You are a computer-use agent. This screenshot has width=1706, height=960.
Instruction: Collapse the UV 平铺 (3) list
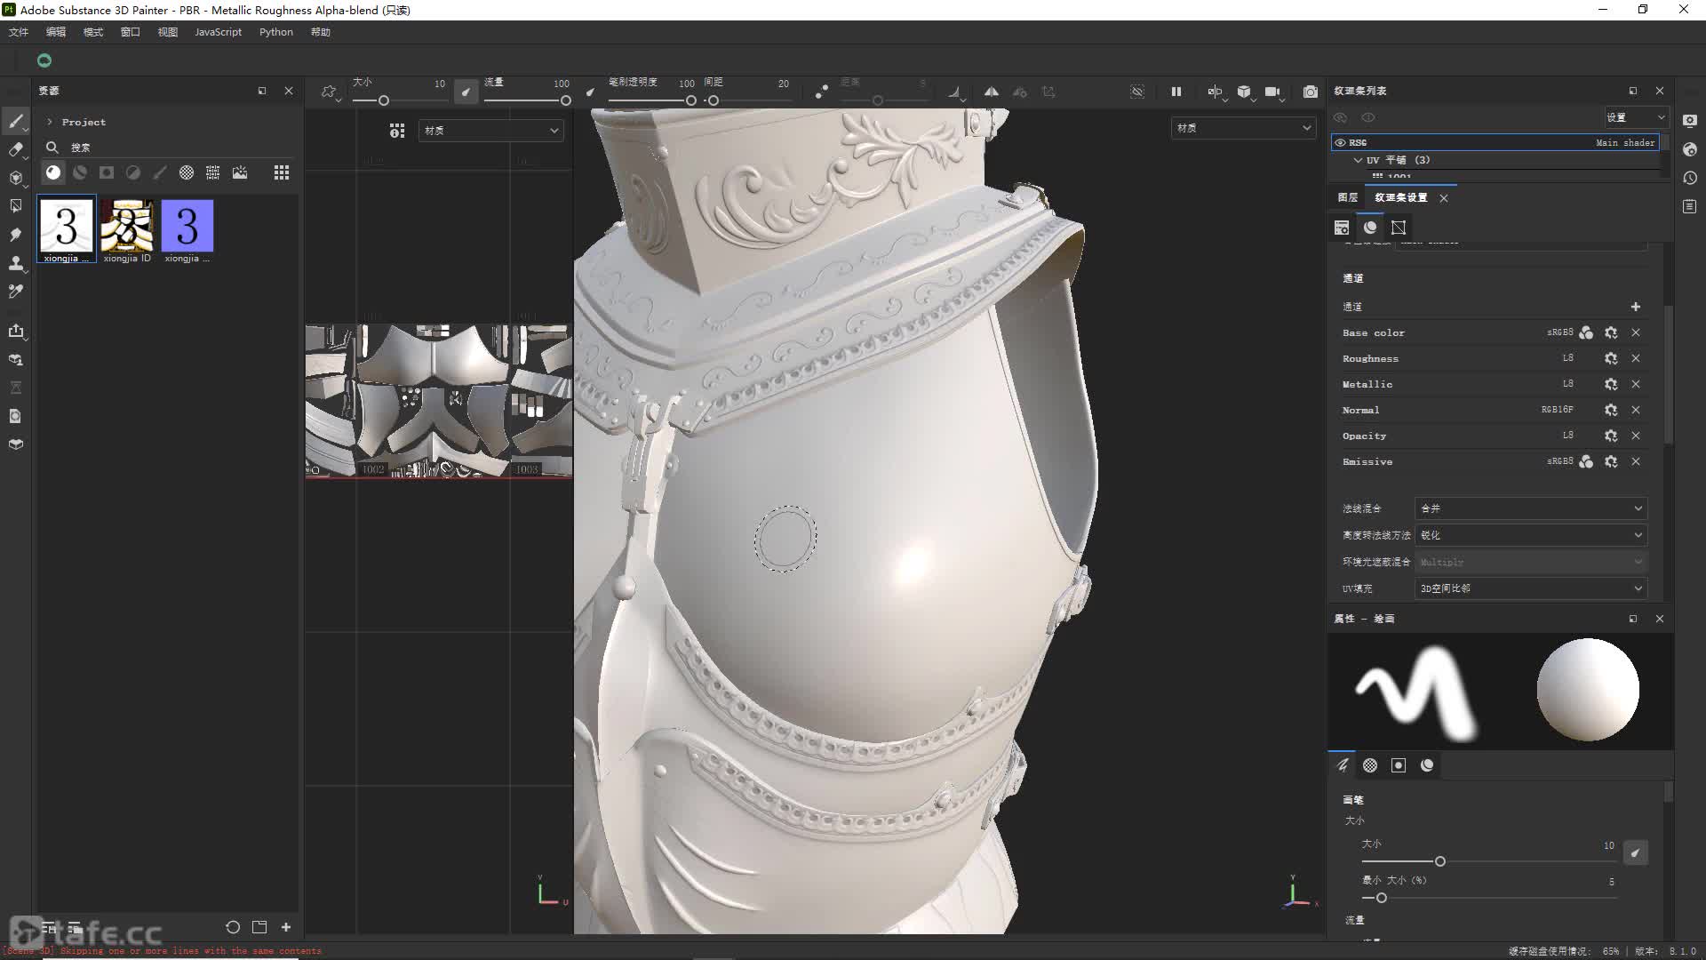click(x=1358, y=160)
